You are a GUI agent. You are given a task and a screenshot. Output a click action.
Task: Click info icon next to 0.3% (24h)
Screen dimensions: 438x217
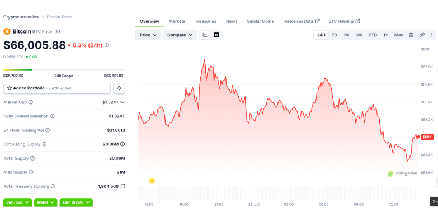coord(107,45)
